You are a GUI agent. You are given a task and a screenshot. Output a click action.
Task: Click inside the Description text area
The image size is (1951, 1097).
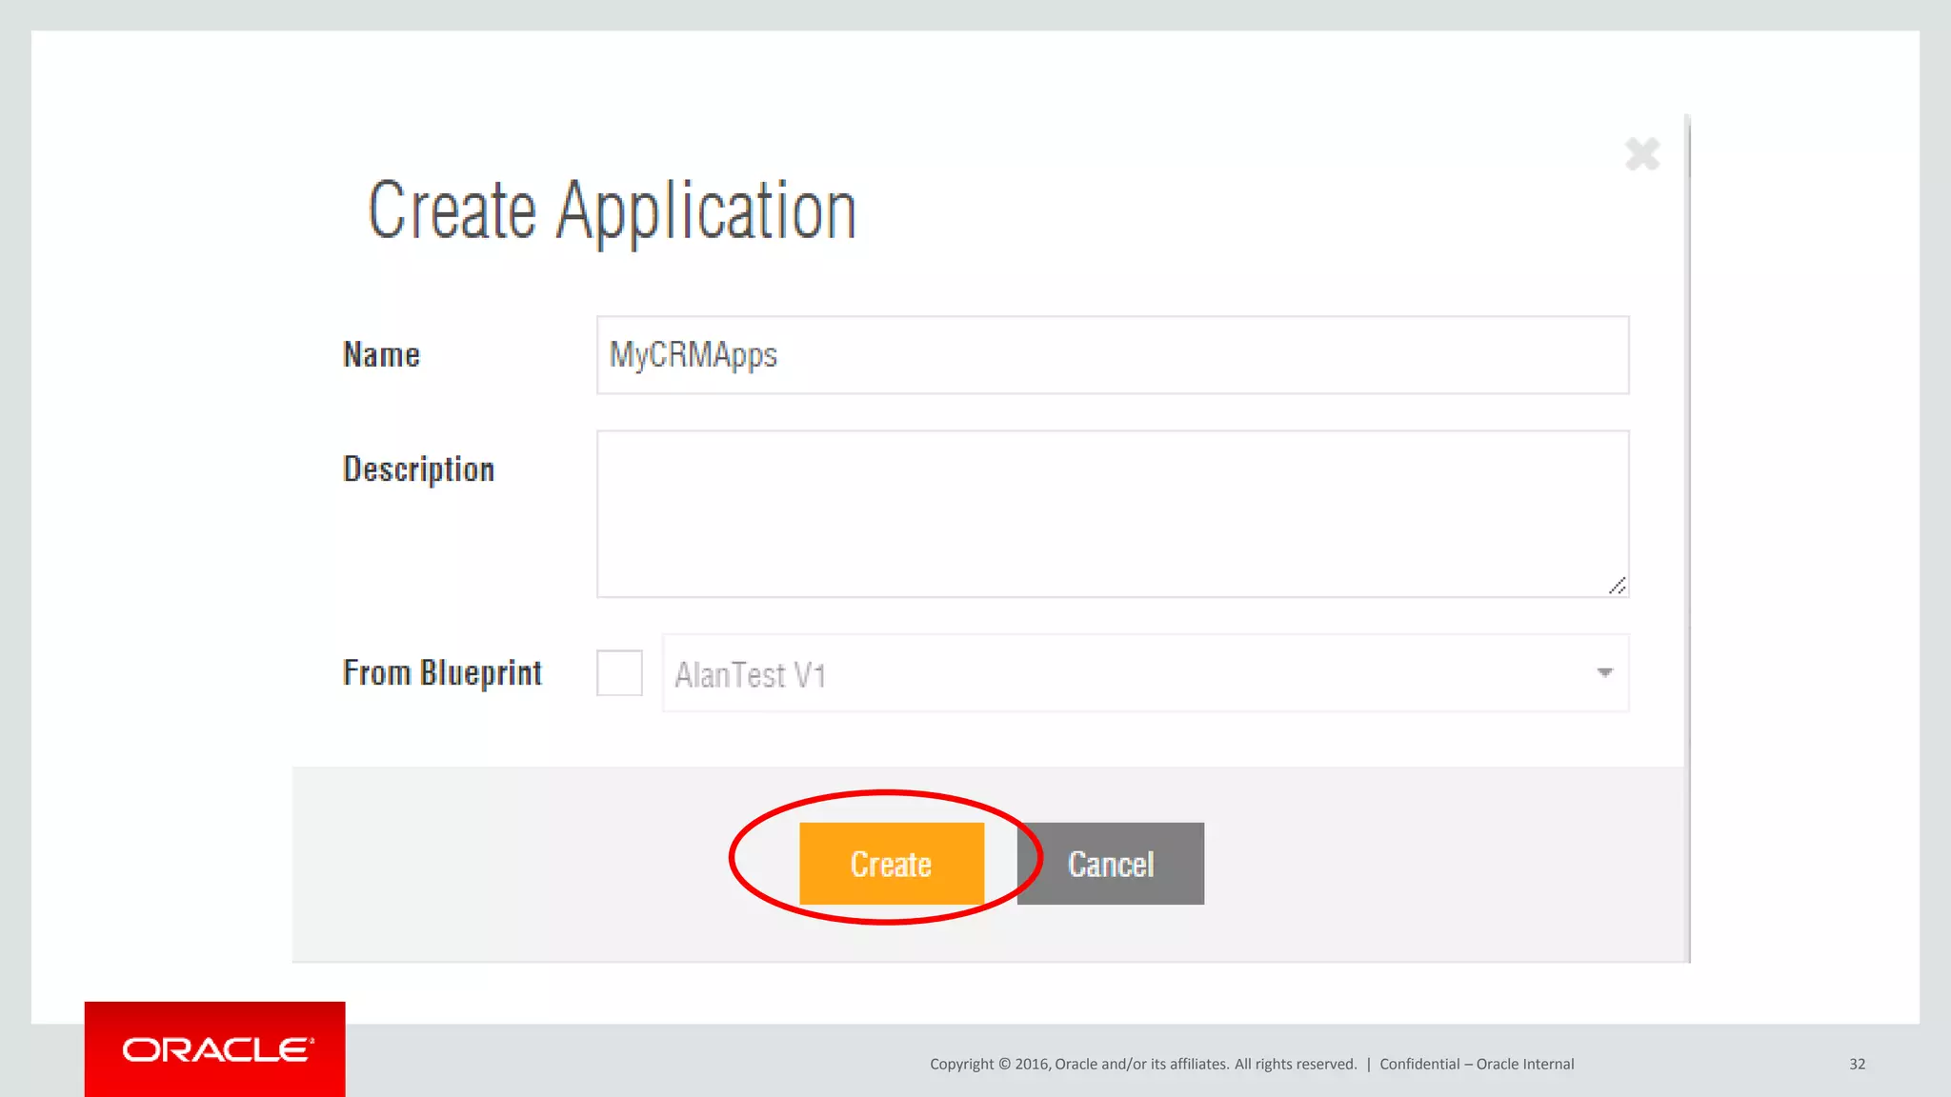[x=1112, y=513]
